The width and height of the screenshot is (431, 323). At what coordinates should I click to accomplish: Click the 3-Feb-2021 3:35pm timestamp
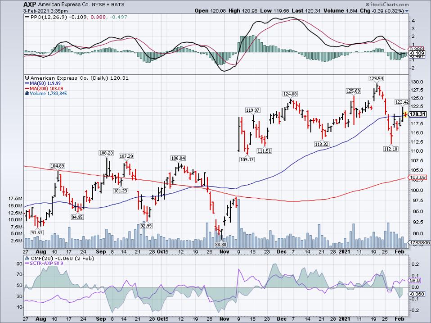45,11
